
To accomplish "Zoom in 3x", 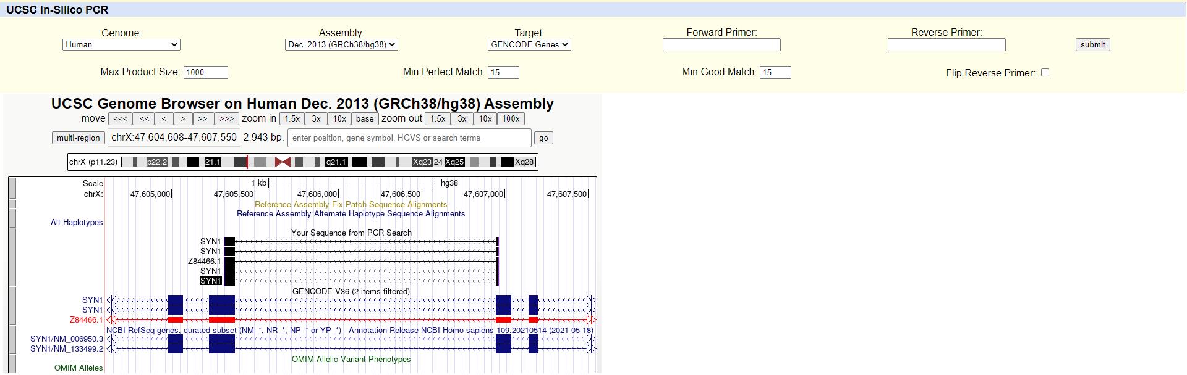I will click(316, 119).
